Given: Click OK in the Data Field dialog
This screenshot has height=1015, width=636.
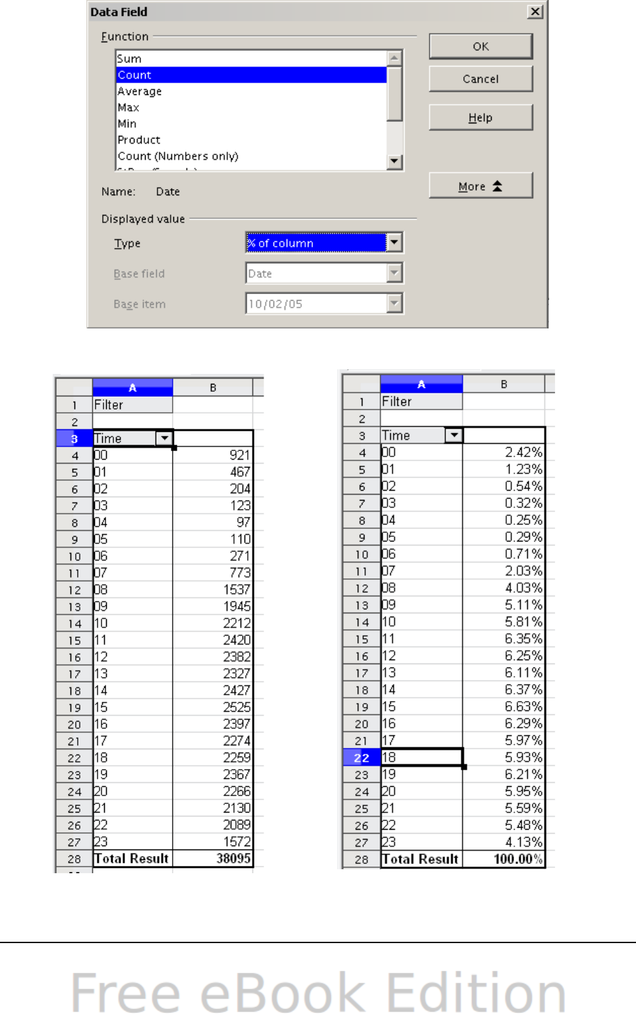Looking at the screenshot, I should point(480,46).
